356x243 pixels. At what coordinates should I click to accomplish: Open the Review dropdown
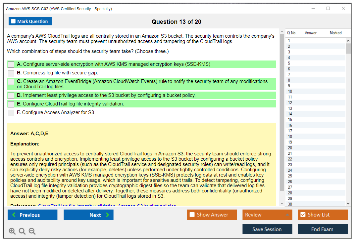click(x=267, y=215)
